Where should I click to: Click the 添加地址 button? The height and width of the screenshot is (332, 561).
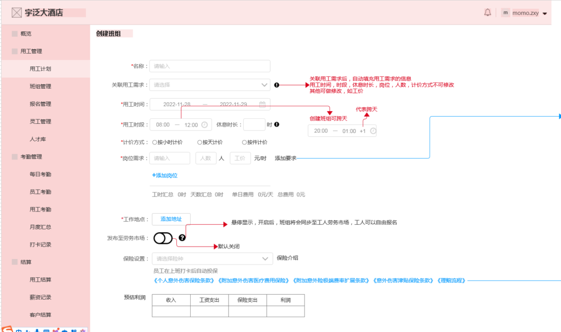click(171, 219)
